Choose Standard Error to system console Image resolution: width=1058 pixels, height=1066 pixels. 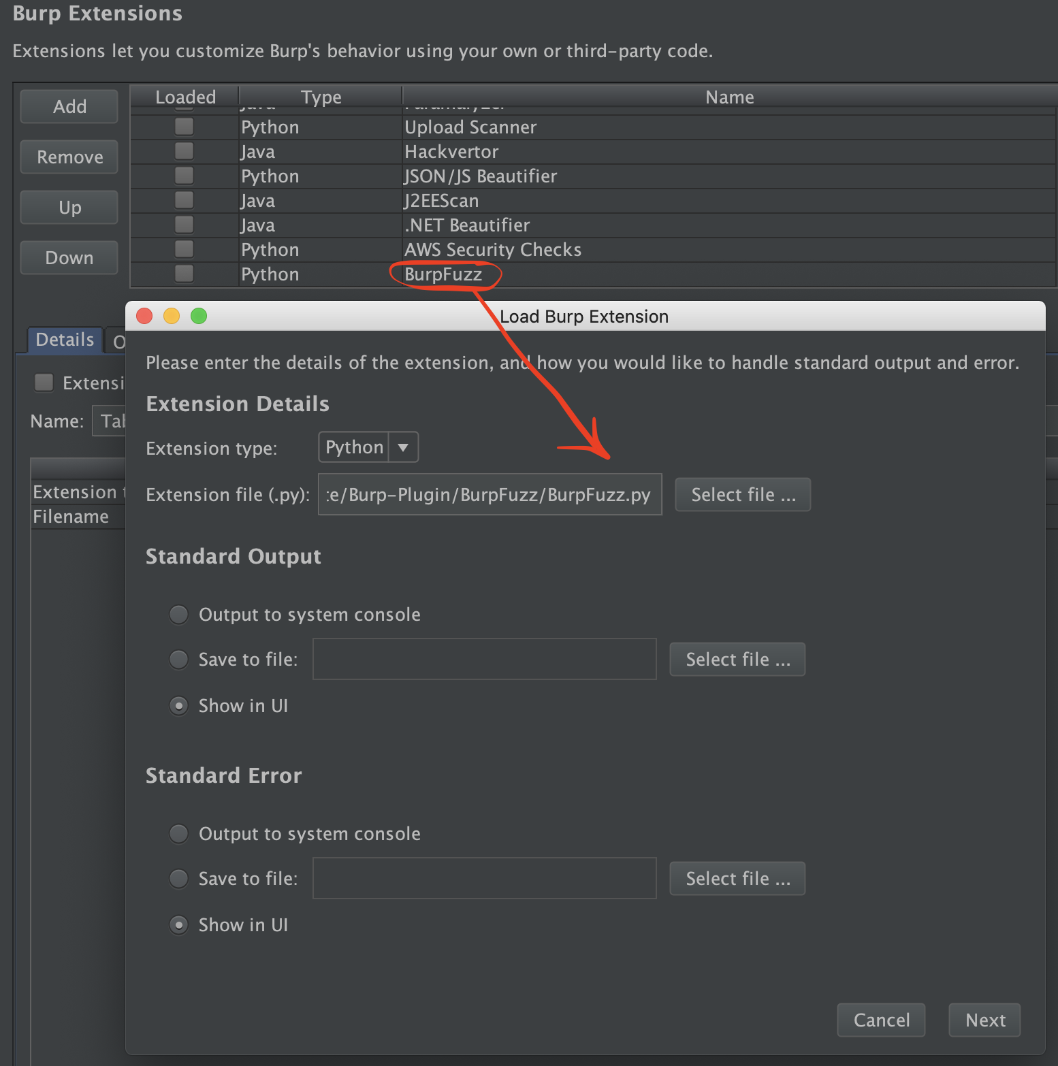[x=179, y=834]
